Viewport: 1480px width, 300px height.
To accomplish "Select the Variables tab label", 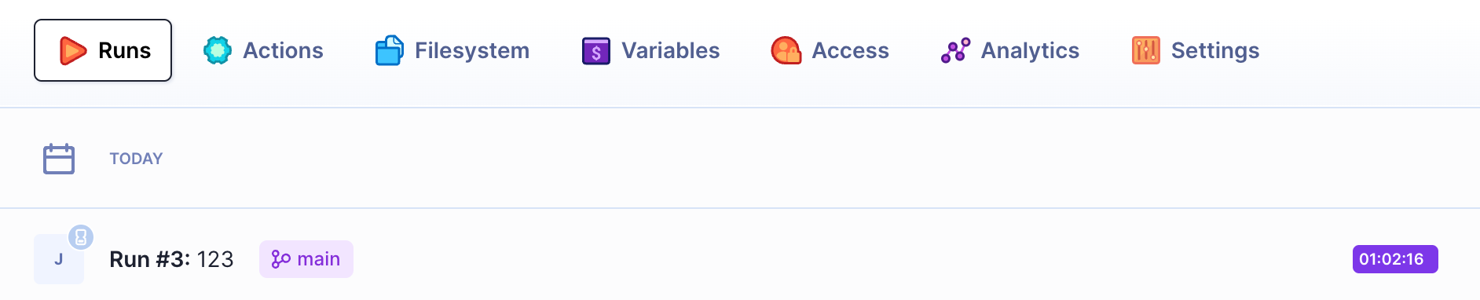I will point(671,50).
